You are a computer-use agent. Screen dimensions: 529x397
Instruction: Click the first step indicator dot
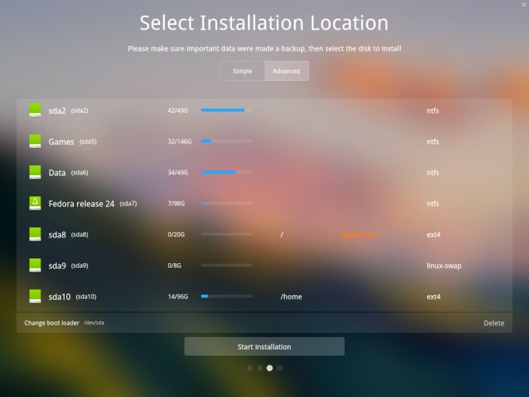point(250,368)
